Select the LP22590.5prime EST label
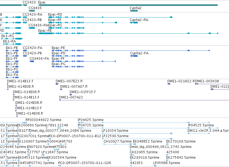The image size is (229, 167). tap(115, 136)
